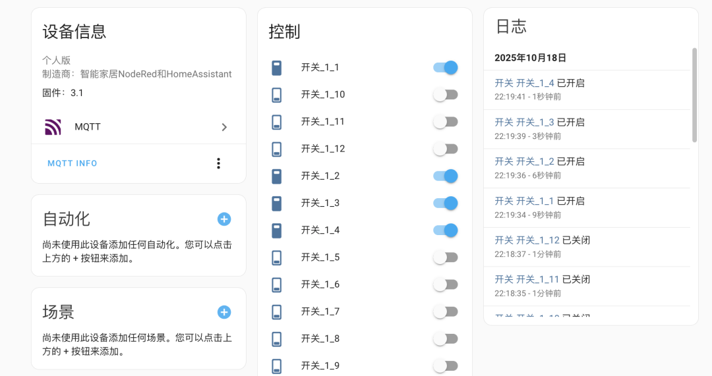Screen dimensions: 712x376
Task: Click timestamp 22:19:34 - 9秒钟前
Action: tap(527, 215)
